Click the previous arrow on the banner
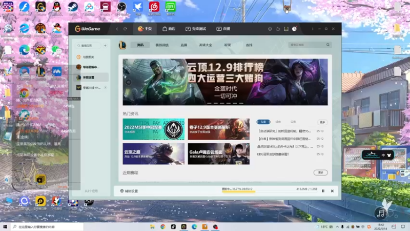This screenshot has height=231, width=410. [129, 82]
